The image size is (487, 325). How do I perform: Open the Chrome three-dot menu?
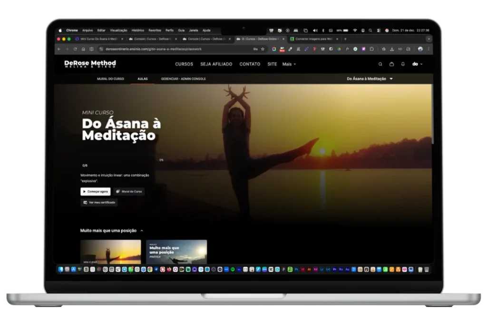tap(429, 49)
